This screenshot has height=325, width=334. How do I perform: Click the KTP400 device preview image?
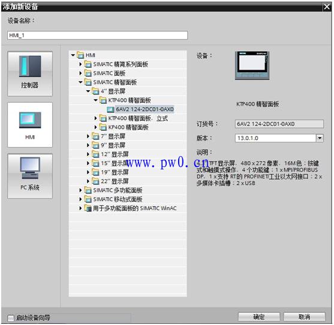coord(252,65)
